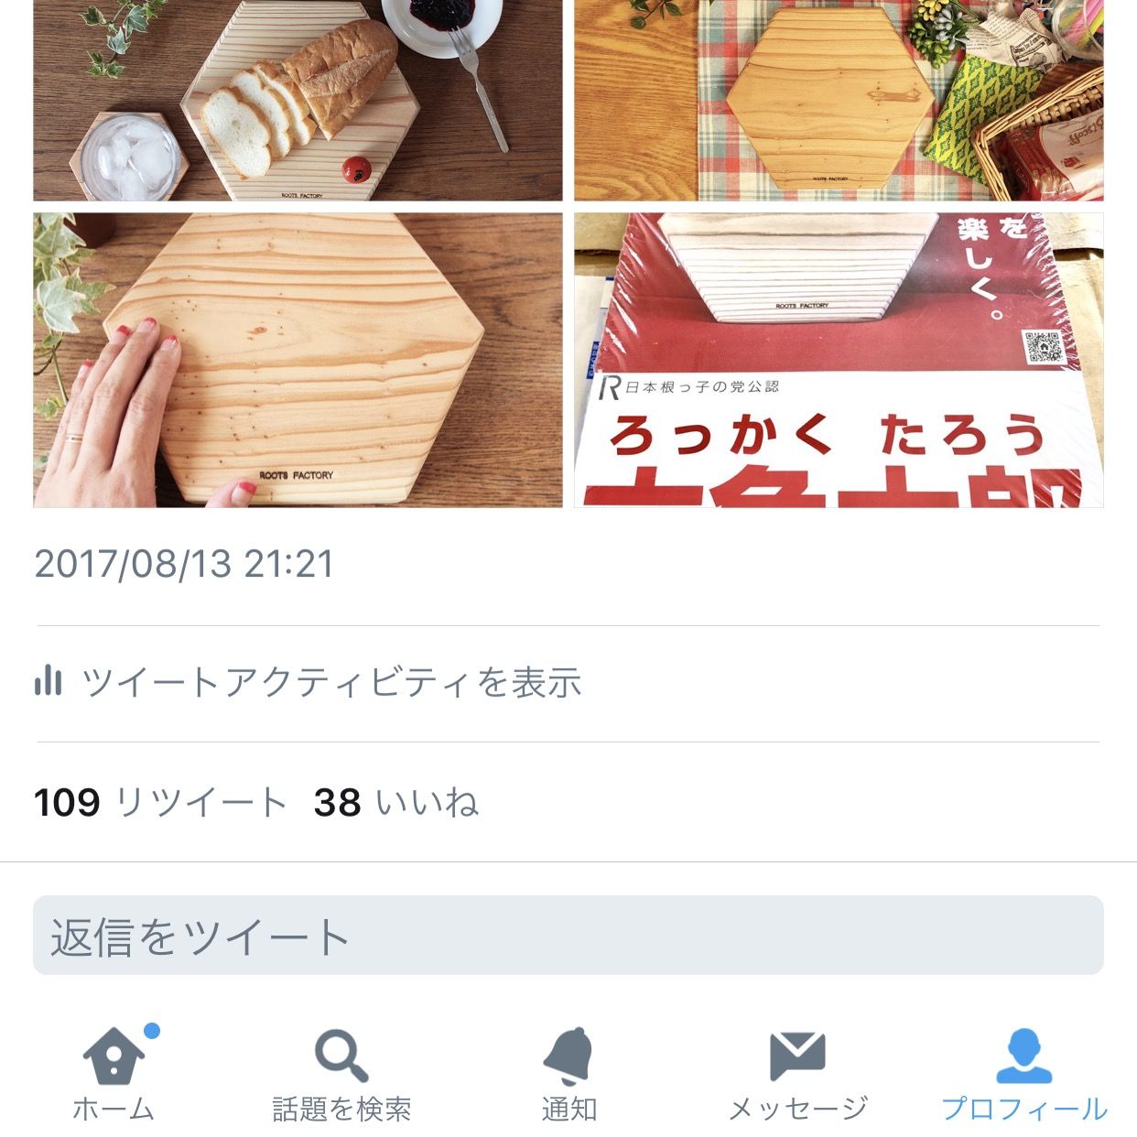Tap the Home birdhouse icon
Viewport: 1137px width, 1137px height.
click(114, 1056)
